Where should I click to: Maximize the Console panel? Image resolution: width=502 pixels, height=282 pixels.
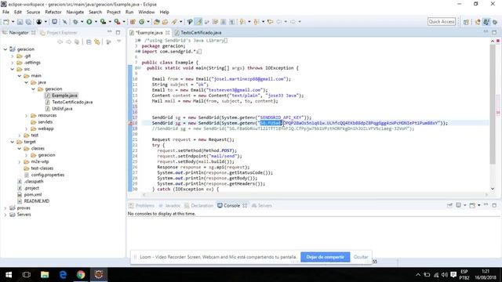(x=494, y=205)
